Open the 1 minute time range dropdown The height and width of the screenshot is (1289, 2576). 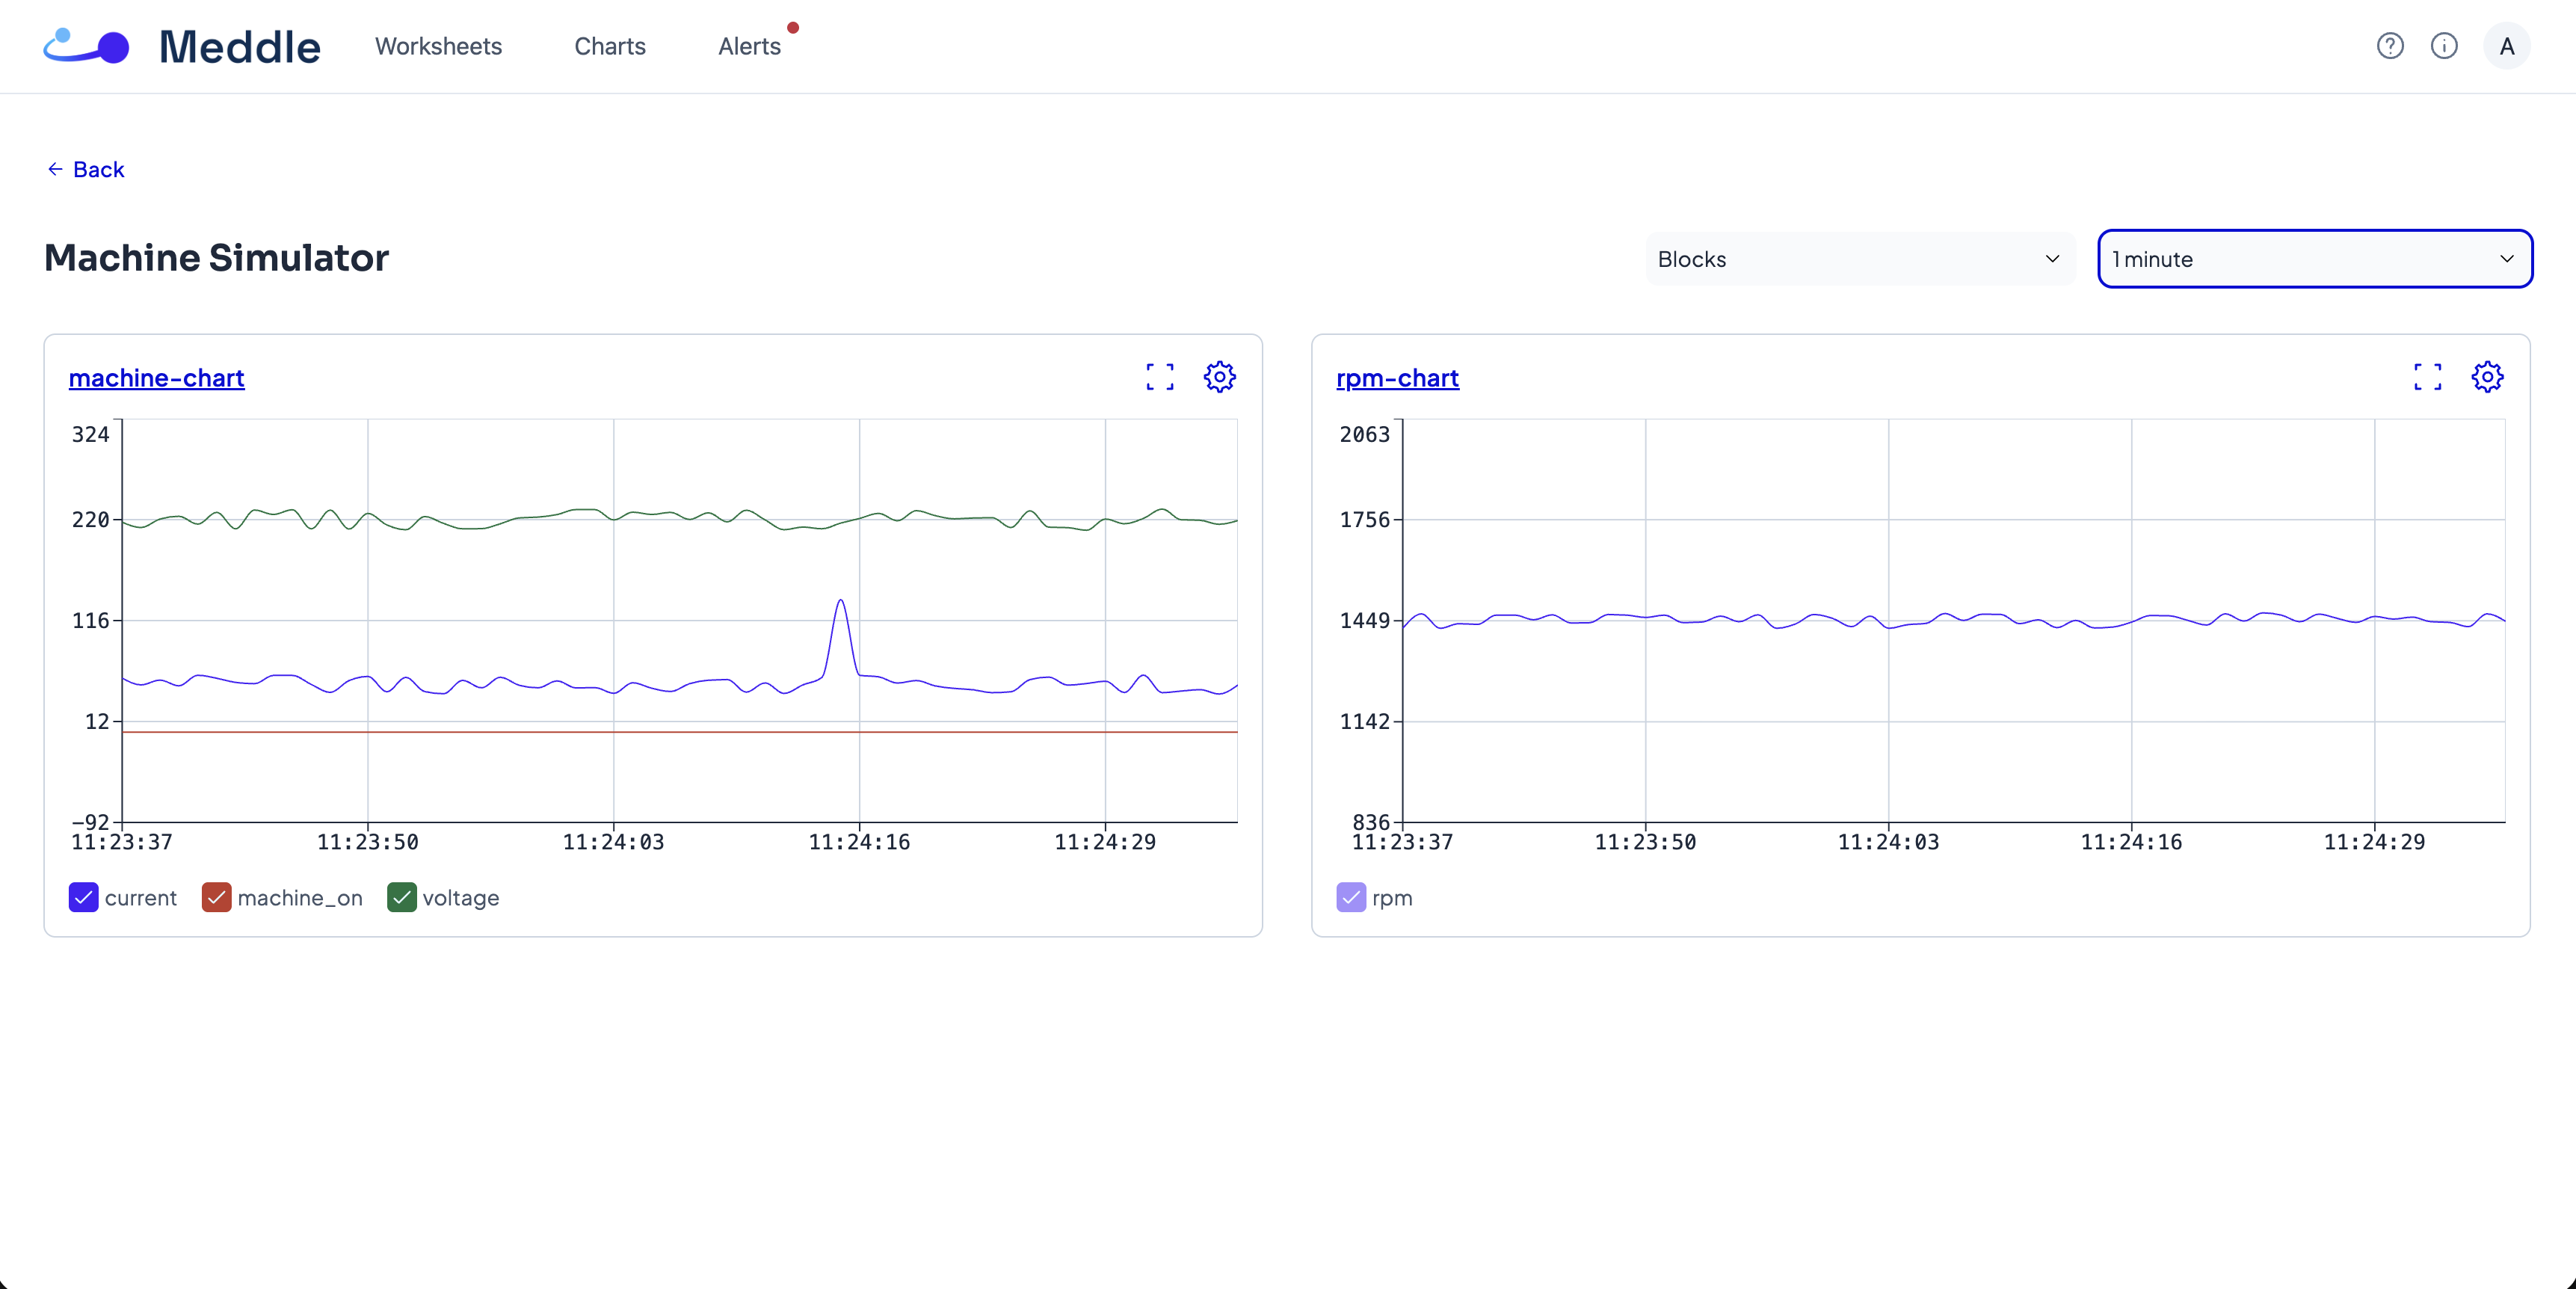[x=2314, y=259]
